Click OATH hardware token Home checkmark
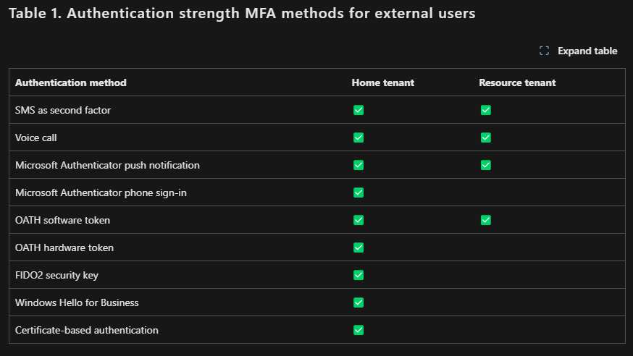The height and width of the screenshot is (356, 633). [x=359, y=247]
